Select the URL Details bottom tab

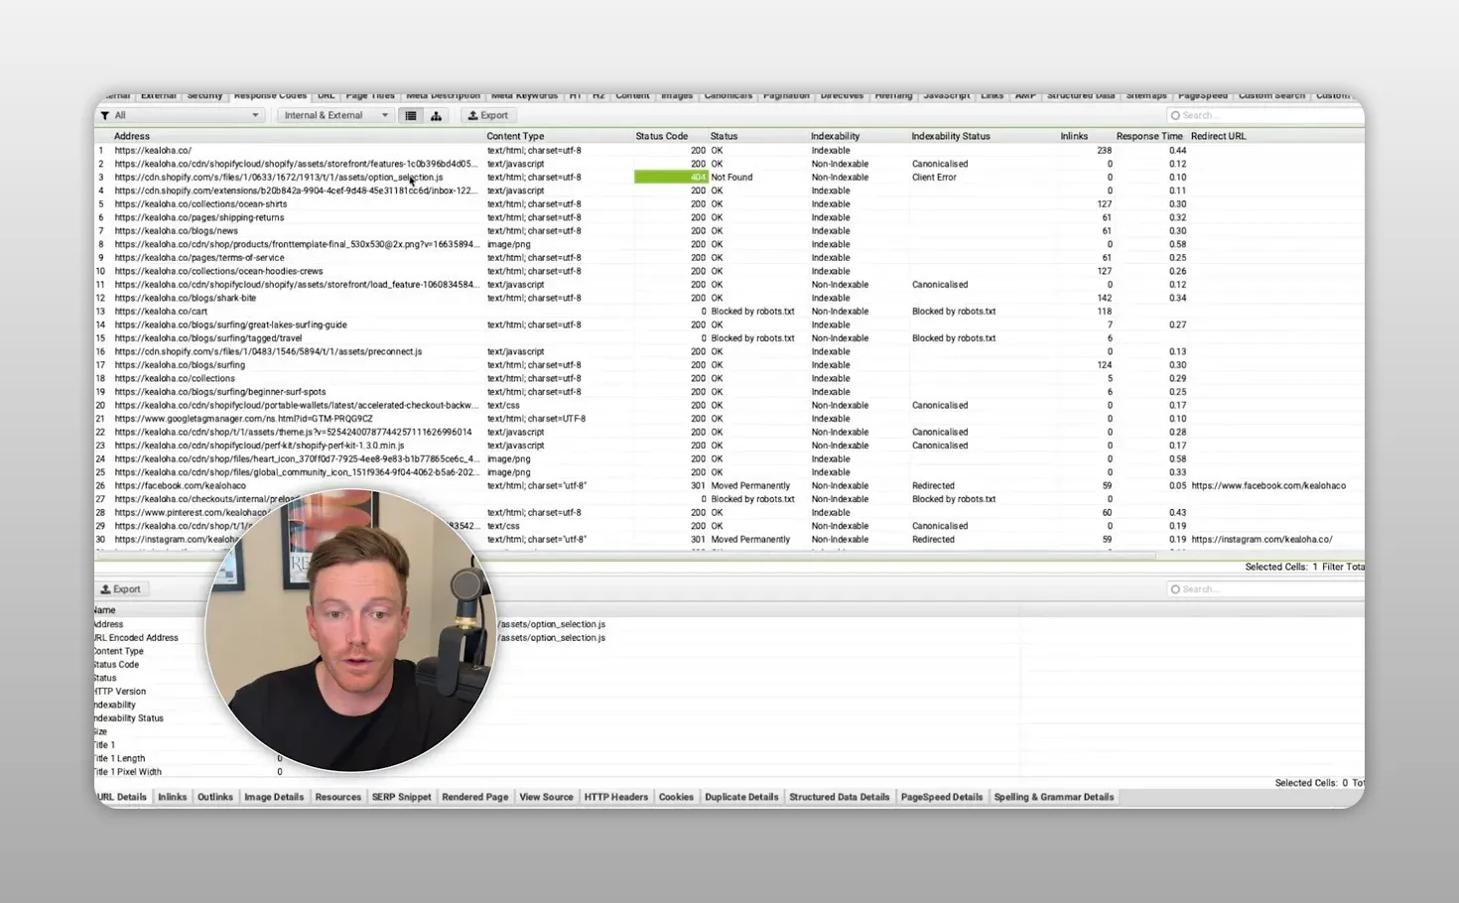tap(121, 797)
